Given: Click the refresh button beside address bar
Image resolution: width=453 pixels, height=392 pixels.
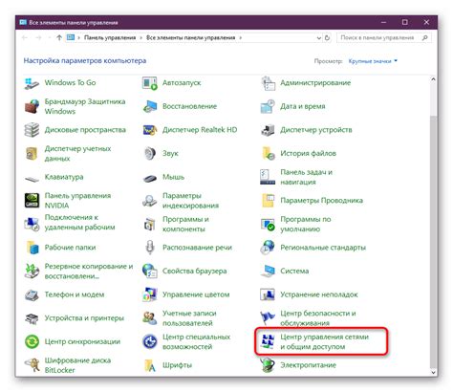Looking at the screenshot, I should point(327,38).
